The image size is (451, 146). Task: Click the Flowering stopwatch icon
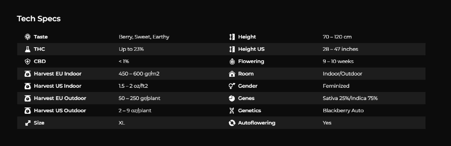232,61
